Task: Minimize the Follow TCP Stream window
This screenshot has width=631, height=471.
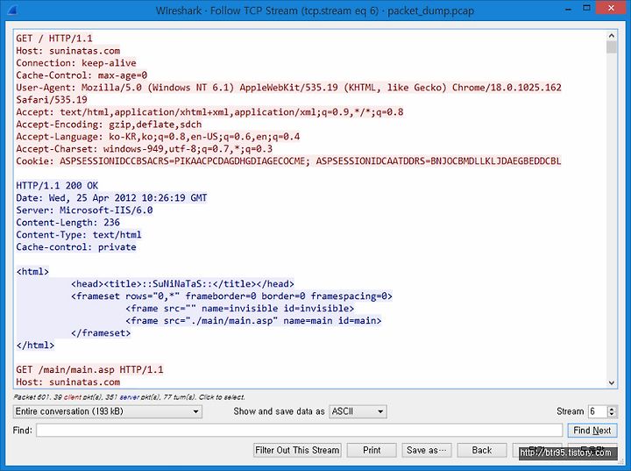Action: pos(568,9)
